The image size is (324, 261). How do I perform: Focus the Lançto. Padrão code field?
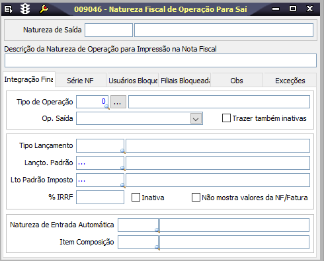coord(100,163)
